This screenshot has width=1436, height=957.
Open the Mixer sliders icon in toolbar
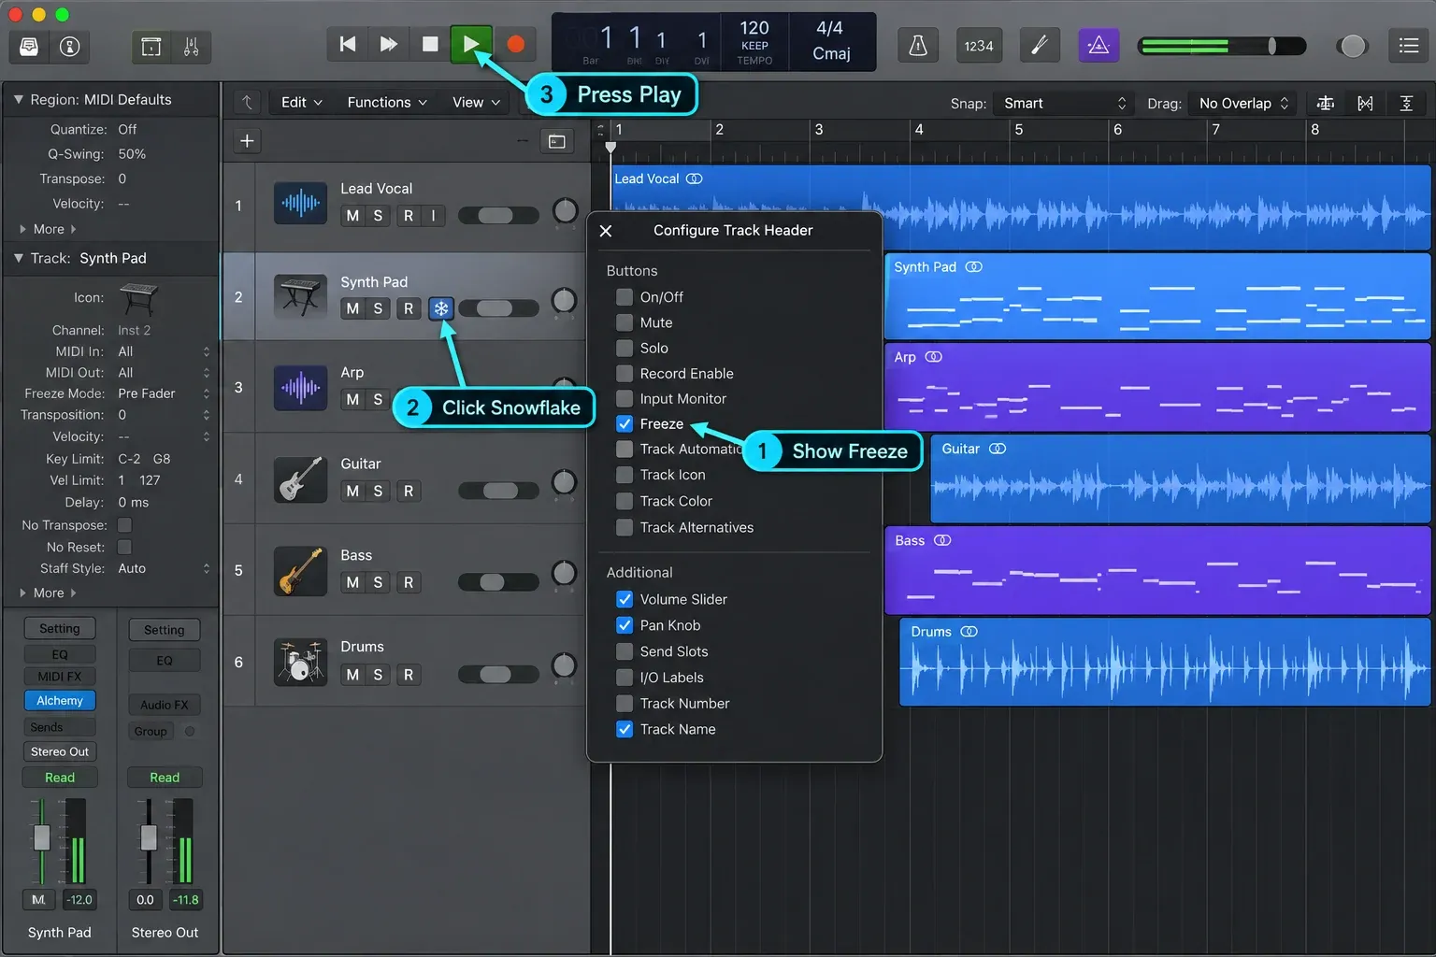[191, 46]
